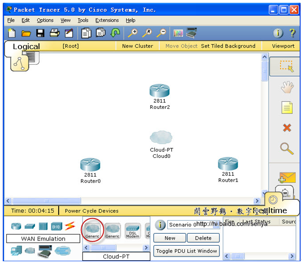The width and height of the screenshot is (302, 264).
Task: Click the Paste toolbar icon
Action: coord(101,33)
